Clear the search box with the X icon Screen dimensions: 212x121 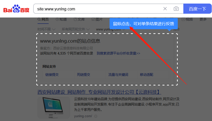(x=165, y=9)
